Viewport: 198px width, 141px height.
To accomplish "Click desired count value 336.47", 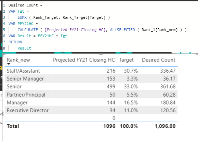I will pyautogui.click(x=168, y=71).
